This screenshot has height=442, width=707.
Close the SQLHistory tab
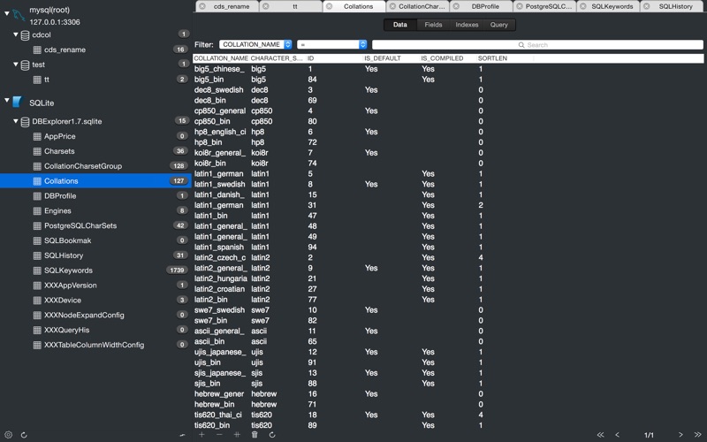coord(647,6)
